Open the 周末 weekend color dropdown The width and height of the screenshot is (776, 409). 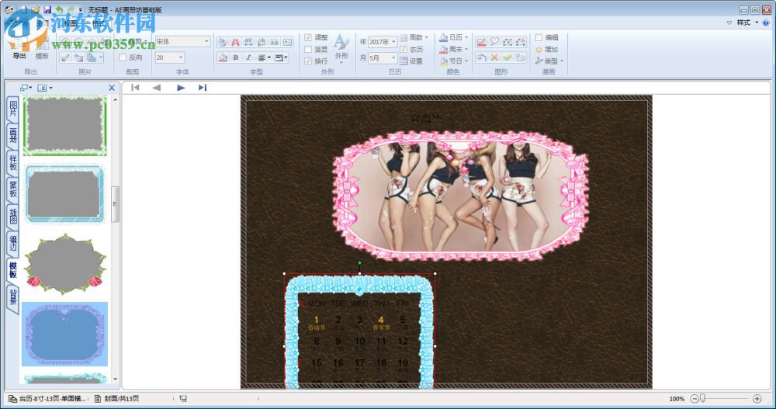453,50
